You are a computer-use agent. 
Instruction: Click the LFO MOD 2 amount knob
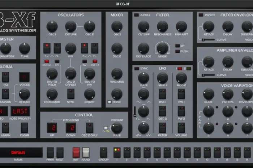(x=181, y=78)
